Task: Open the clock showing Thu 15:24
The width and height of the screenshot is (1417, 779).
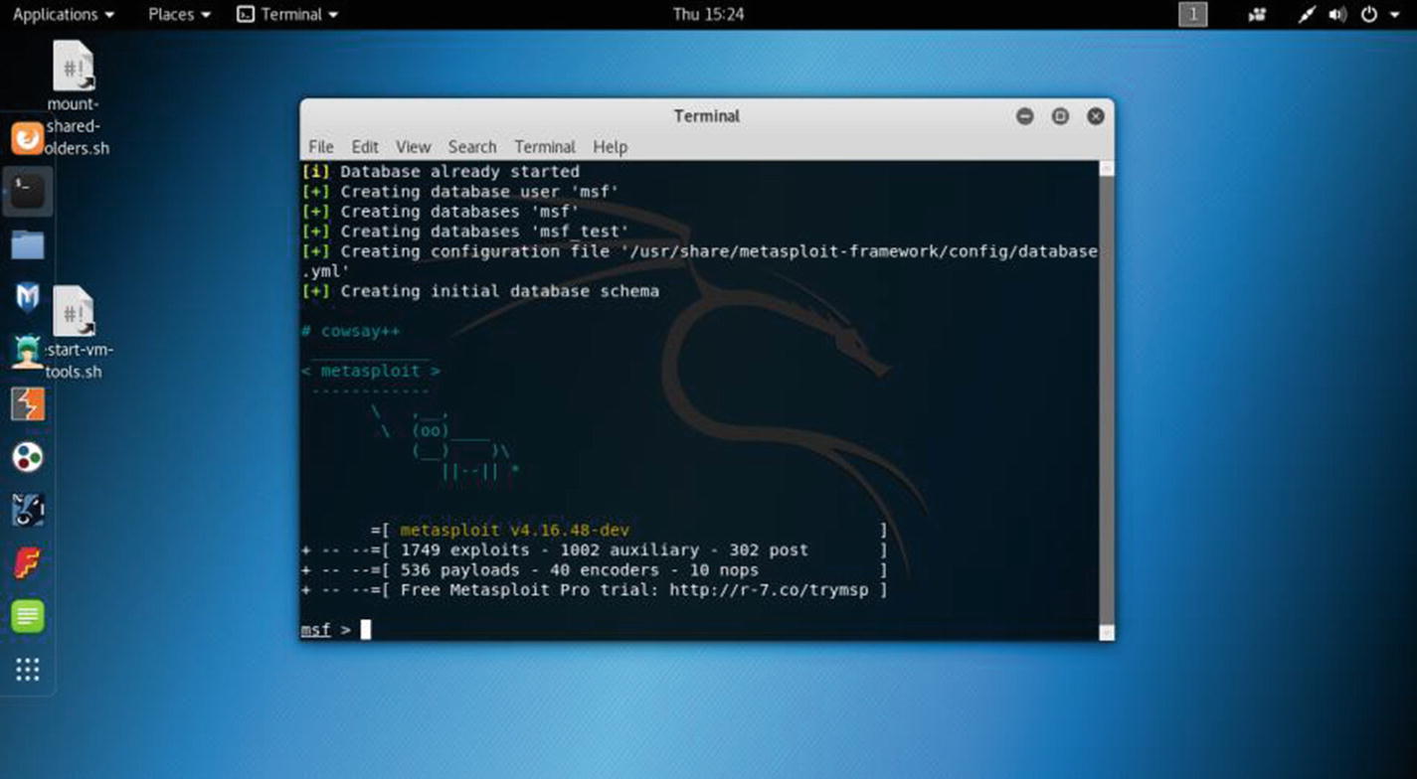Action: (708, 15)
